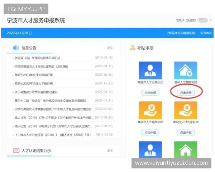Open 宁波市高层次人才联盟总盟 notice
The width and height of the screenshot is (215, 172).
coord(54,109)
